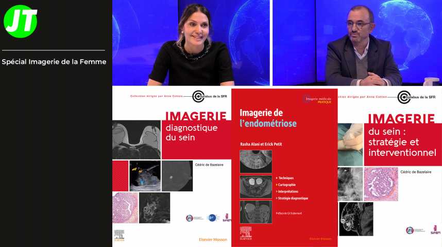The width and height of the screenshot is (442, 247).
Task: Click the bottom coronal MRI image on red cover
Action: (256, 212)
